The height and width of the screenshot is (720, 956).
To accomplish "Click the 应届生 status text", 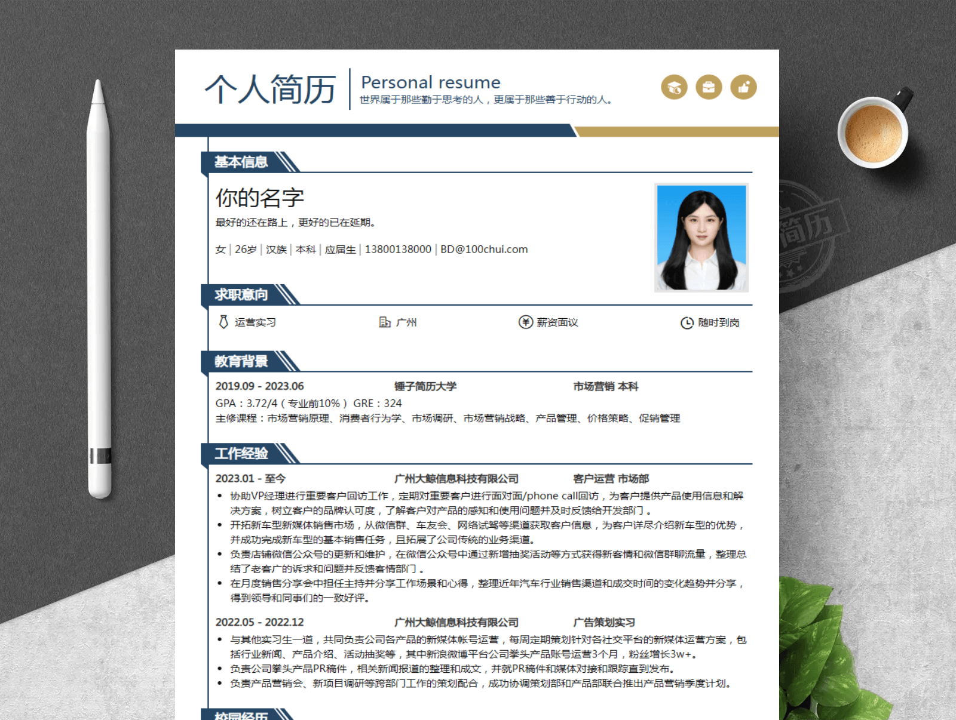I will (341, 250).
